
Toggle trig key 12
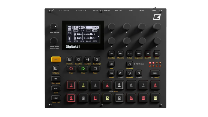click(107, 98)
